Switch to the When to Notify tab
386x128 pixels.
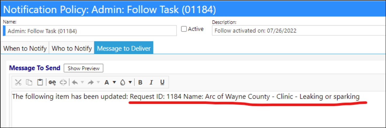[25, 48]
